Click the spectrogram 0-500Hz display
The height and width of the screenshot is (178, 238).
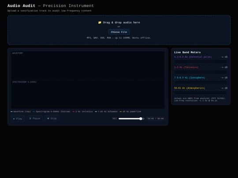[88, 94]
